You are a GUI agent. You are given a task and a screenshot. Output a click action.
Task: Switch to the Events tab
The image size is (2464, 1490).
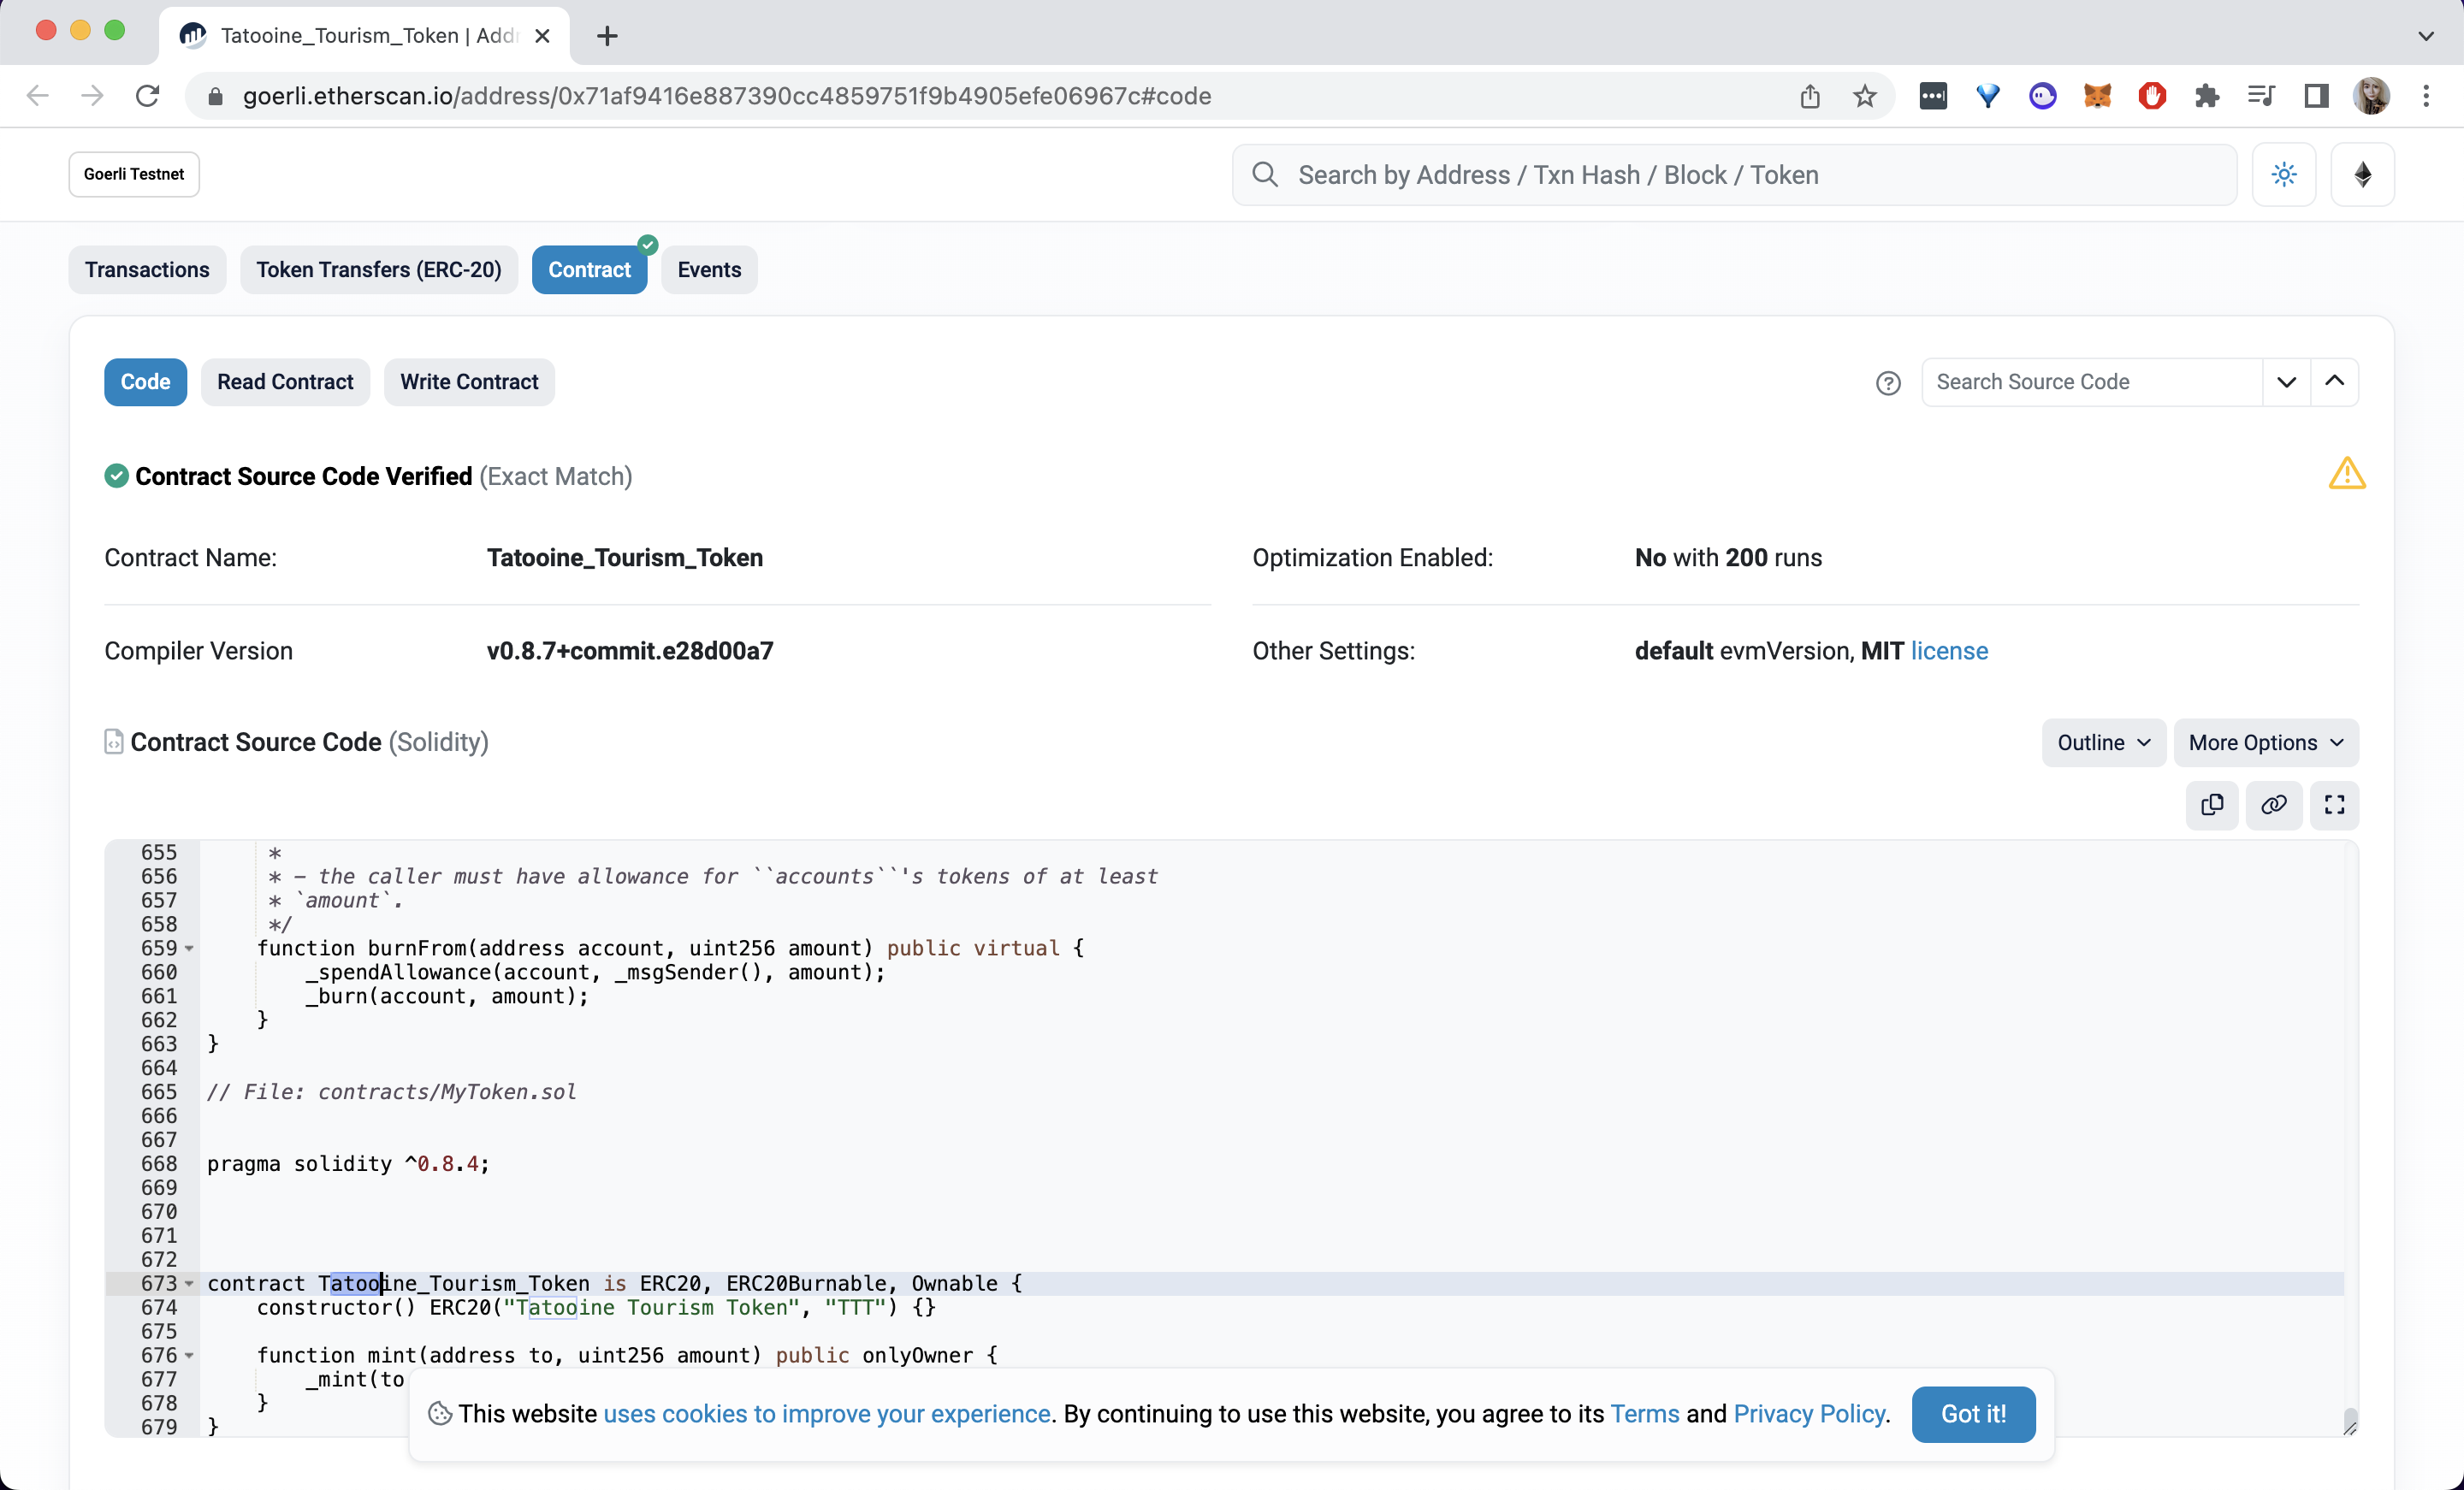[x=709, y=270]
